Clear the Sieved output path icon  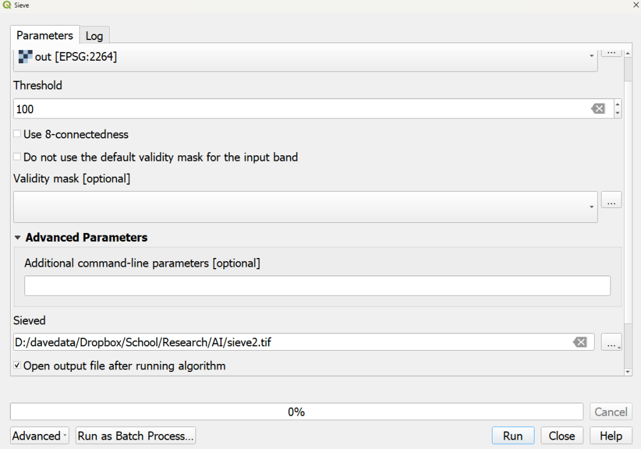(580, 342)
